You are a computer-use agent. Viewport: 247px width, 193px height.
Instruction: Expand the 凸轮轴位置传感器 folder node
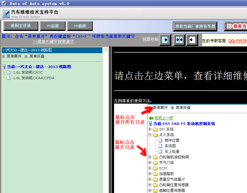click(150, 185)
